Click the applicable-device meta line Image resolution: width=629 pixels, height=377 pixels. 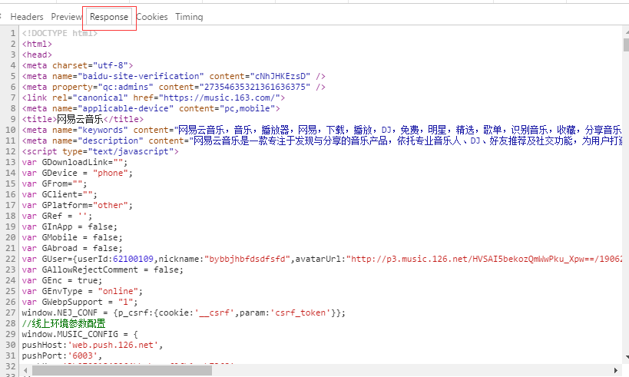(x=151, y=109)
